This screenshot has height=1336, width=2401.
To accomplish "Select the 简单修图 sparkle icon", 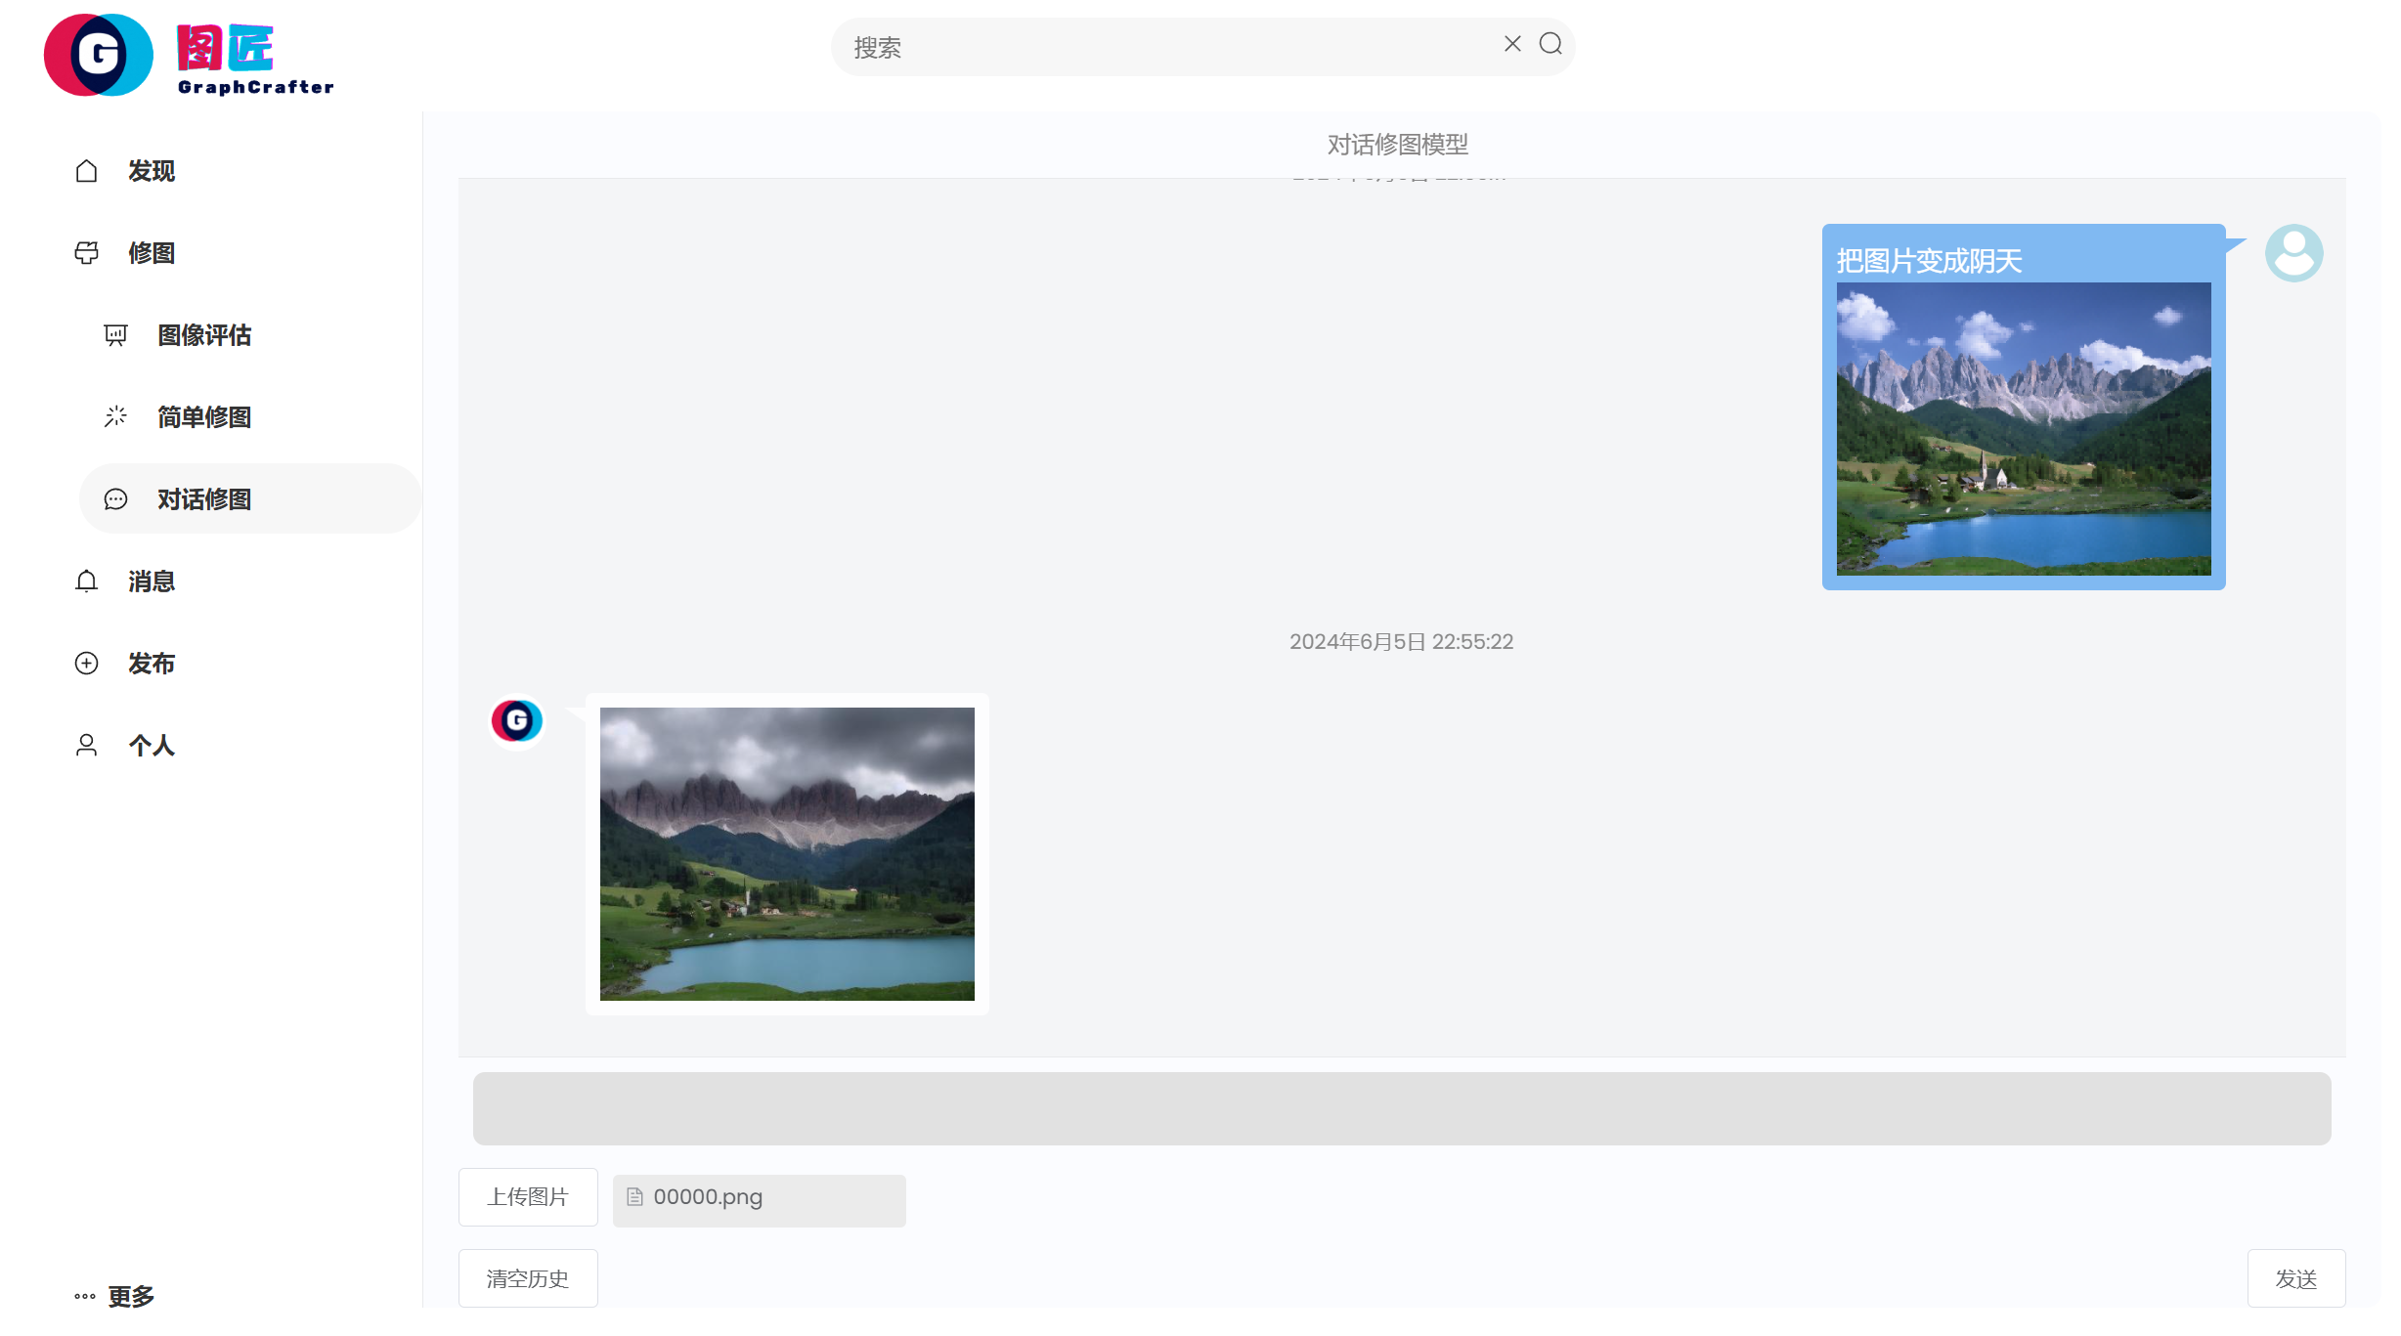I will tap(115, 417).
